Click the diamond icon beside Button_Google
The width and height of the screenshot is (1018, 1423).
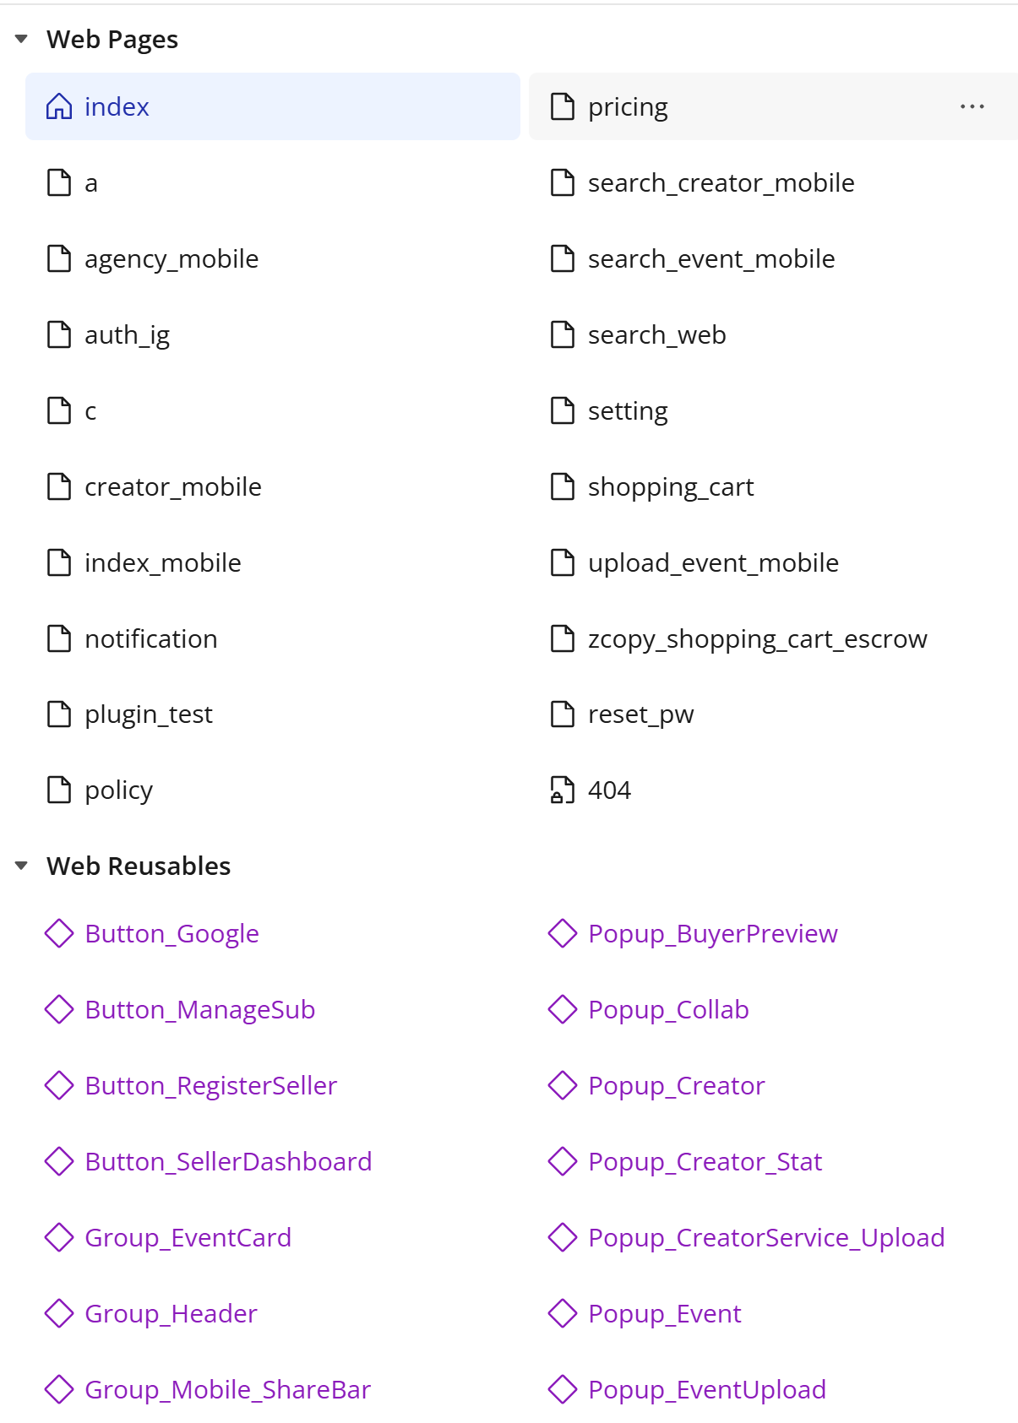pos(59,934)
